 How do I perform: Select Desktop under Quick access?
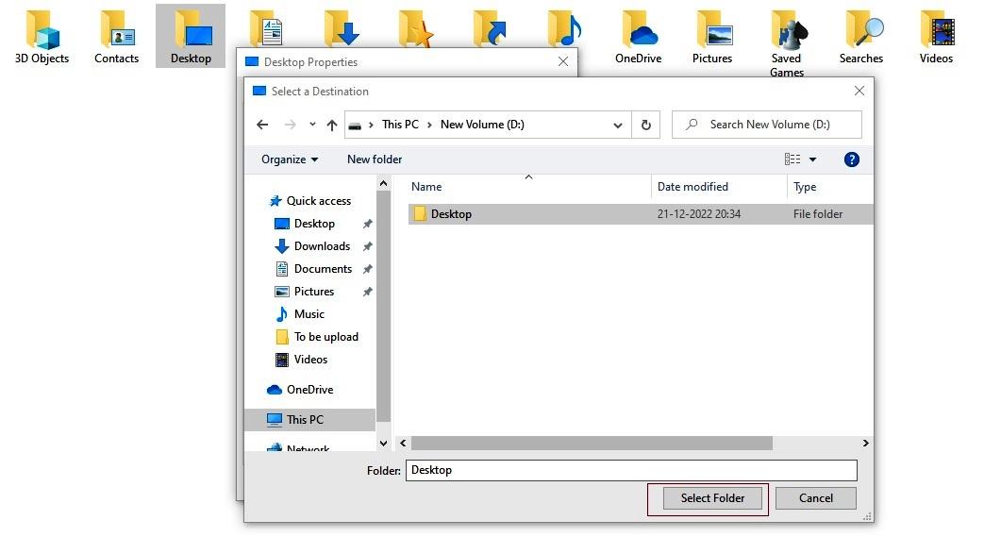point(314,224)
